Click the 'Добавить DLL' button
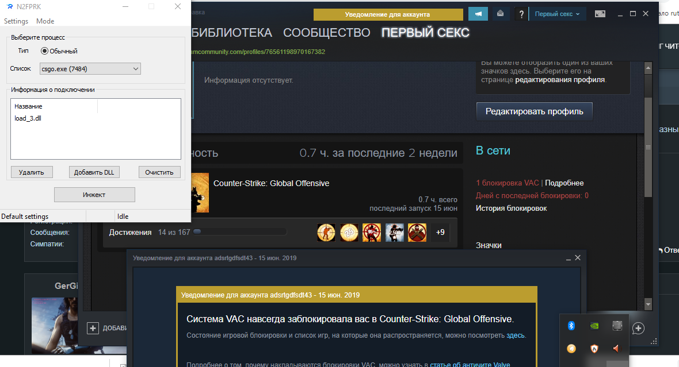The width and height of the screenshot is (679, 367). 94,172
